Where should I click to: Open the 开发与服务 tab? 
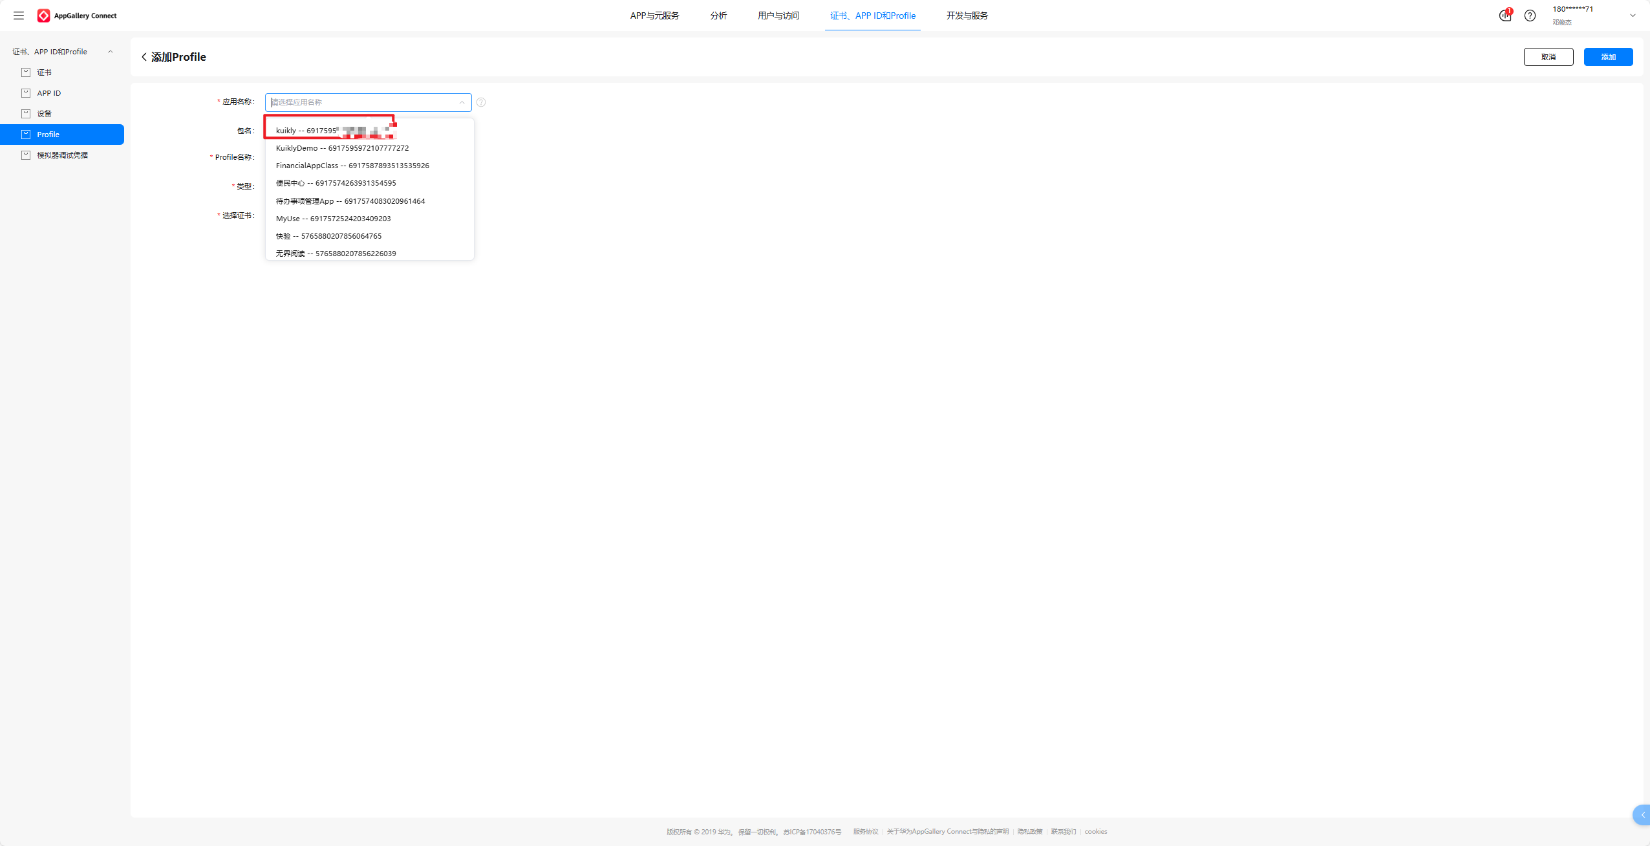click(967, 16)
